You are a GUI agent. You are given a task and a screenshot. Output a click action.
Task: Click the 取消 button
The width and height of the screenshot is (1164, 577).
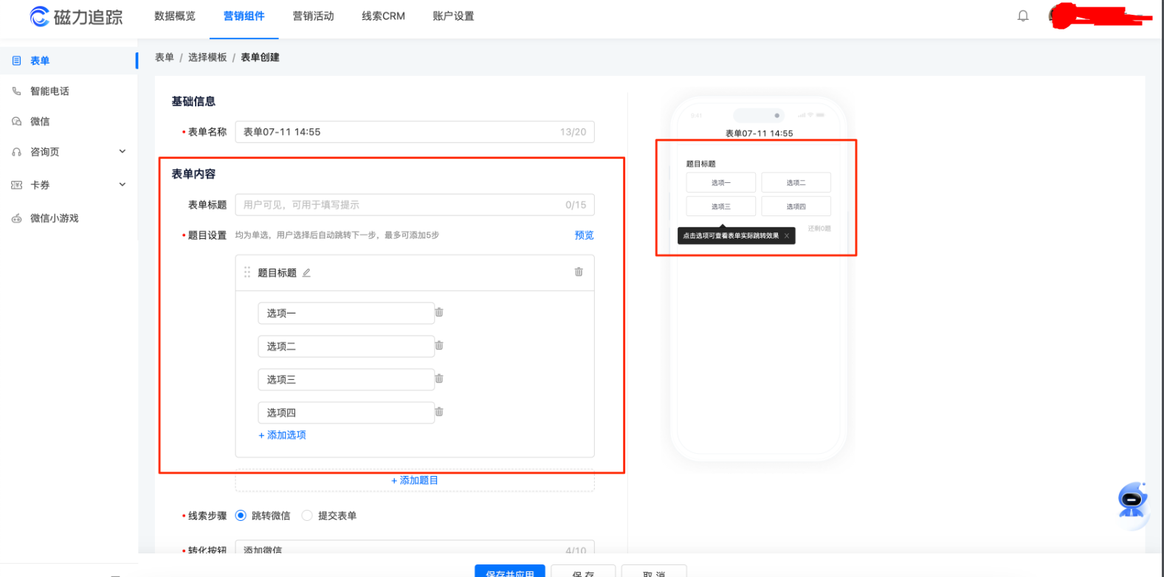(654, 572)
